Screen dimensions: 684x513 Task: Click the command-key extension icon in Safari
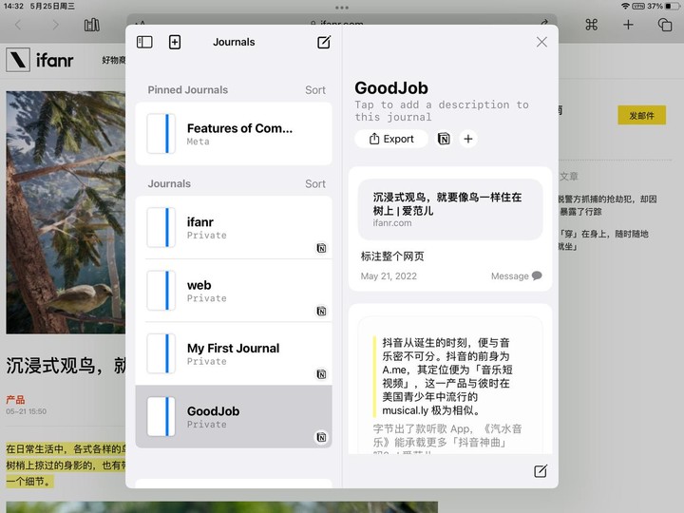tap(592, 25)
